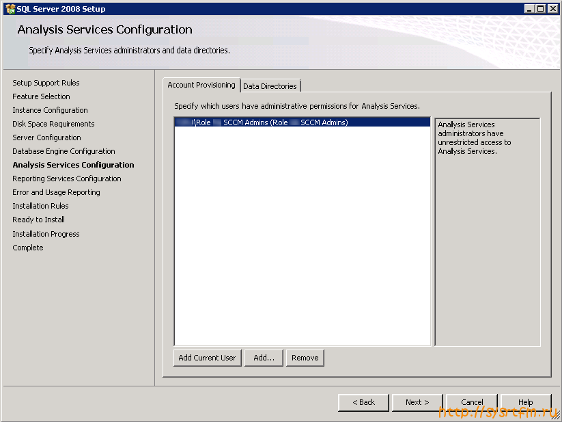Open the Data Directories tab
562x422 pixels.
[270, 86]
